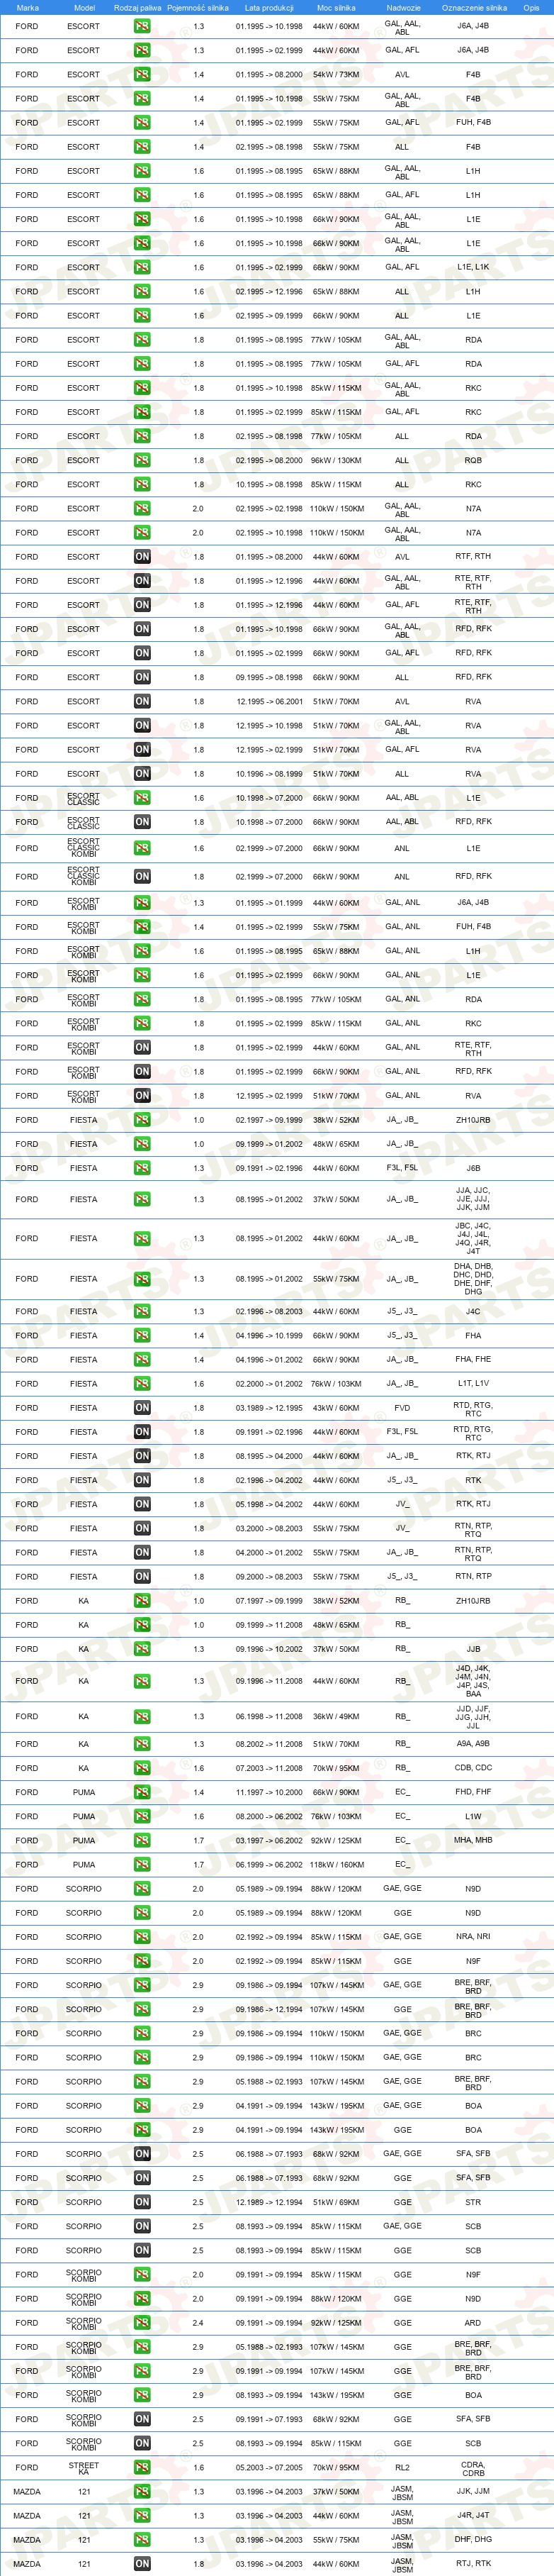554x2576 pixels.
Task: Click the Marka column header
Action: 28,7
